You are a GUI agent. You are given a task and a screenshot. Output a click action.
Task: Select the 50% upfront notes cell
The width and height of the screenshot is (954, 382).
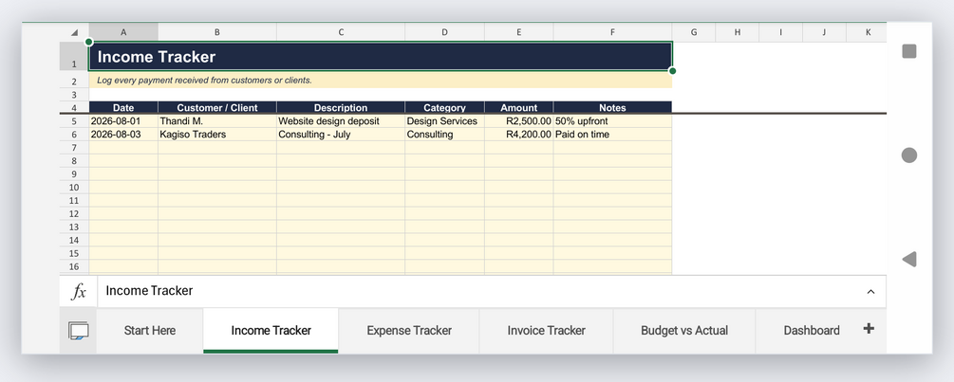tap(612, 121)
